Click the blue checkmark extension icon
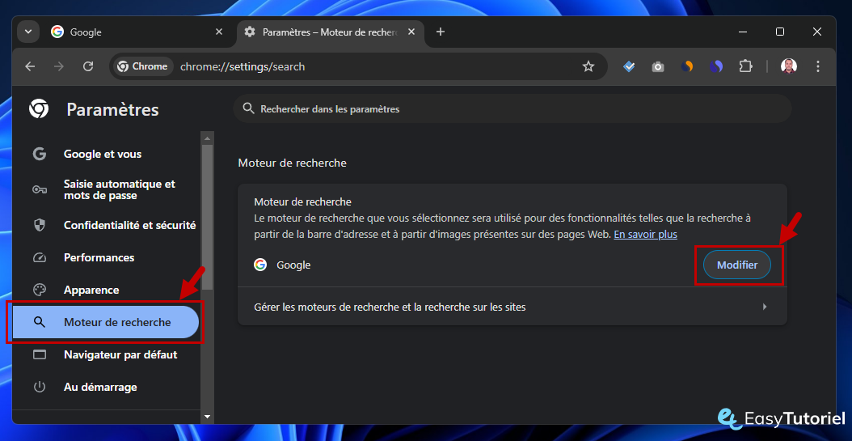Image resolution: width=852 pixels, height=441 pixels. (629, 66)
